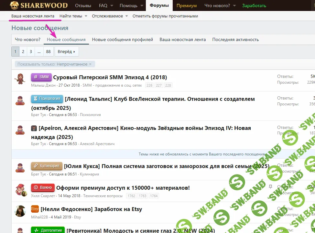Open the Премиум menu item
The image size is (315, 233).
[x=186, y=6]
